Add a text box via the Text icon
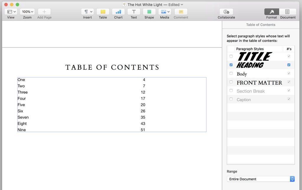 coord(134,12)
